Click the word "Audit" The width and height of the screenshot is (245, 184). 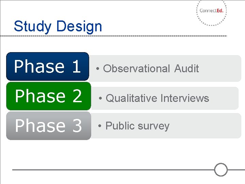pos(186,68)
